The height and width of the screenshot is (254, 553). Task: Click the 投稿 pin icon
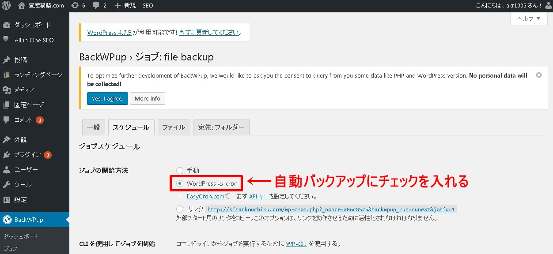(x=6, y=60)
